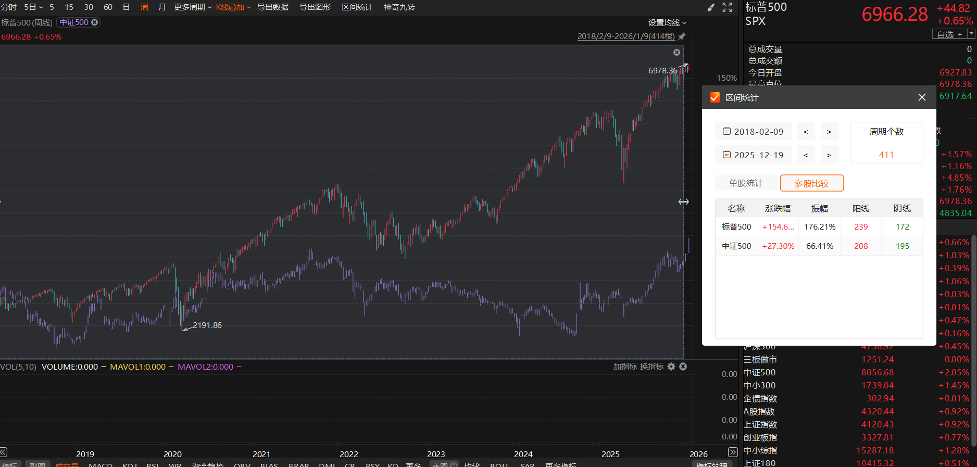Open the end date calendar picker
The height and width of the screenshot is (467, 977).
pos(727,155)
